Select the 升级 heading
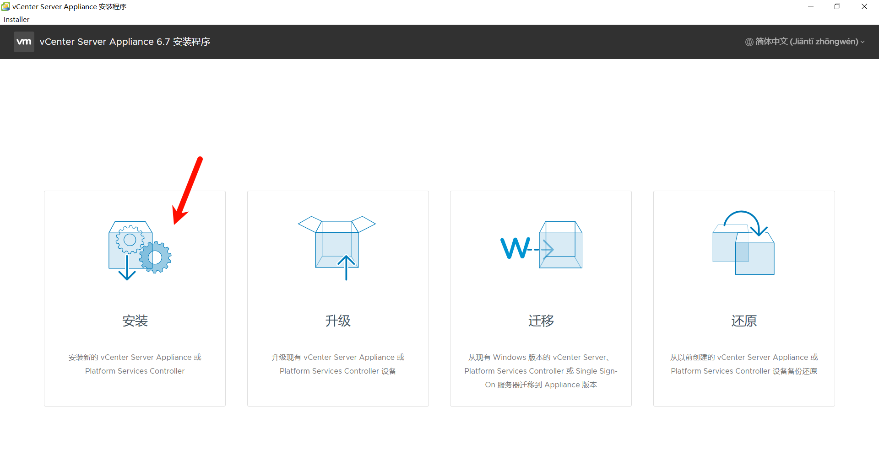The image size is (879, 471). [x=338, y=321]
